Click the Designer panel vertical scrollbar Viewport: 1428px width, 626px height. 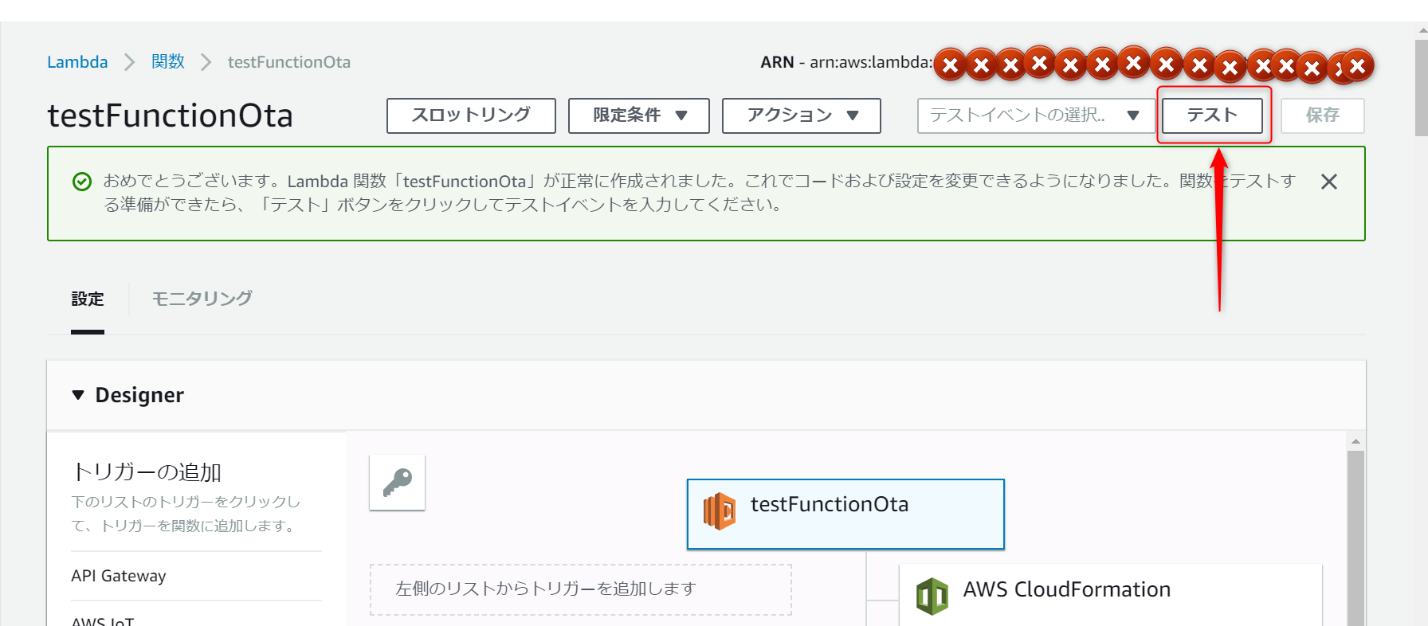1355,538
